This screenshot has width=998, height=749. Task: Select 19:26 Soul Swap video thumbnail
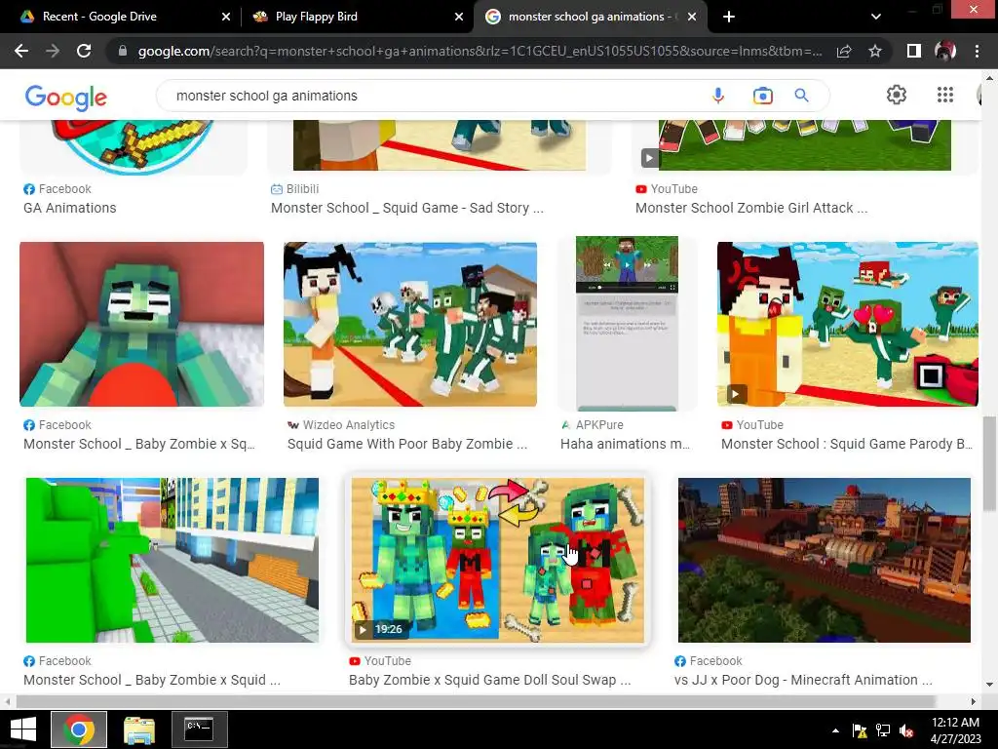tap(498, 560)
